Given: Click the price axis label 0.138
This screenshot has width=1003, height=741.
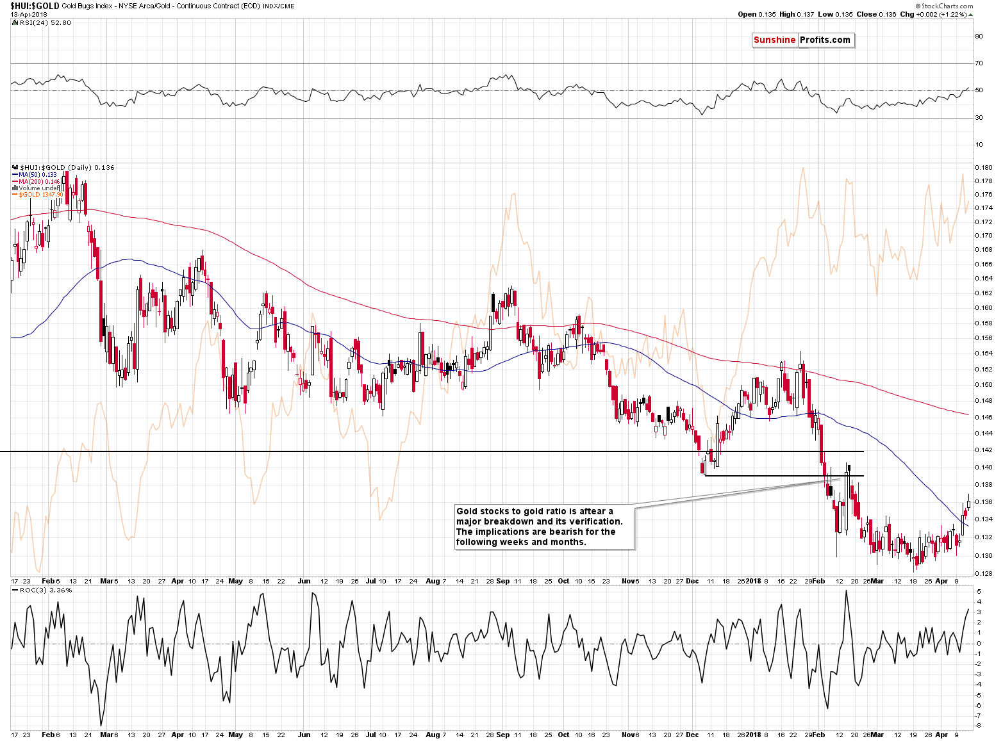Looking at the screenshot, I should click(x=984, y=485).
